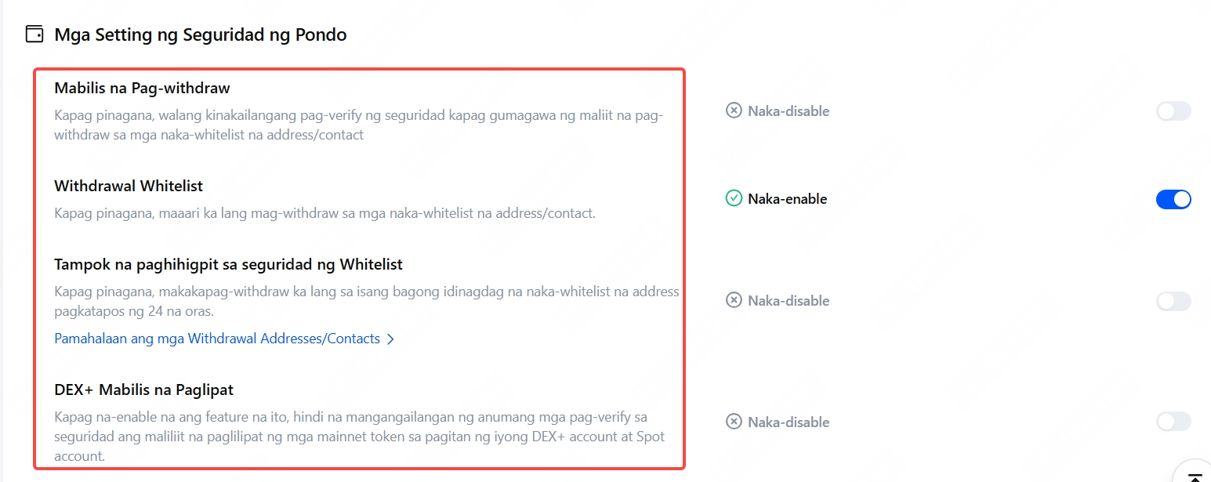Enable the DEX+ Mabilis na Paglipat switch
Viewport: 1211px width, 482px height.
tap(1173, 422)
